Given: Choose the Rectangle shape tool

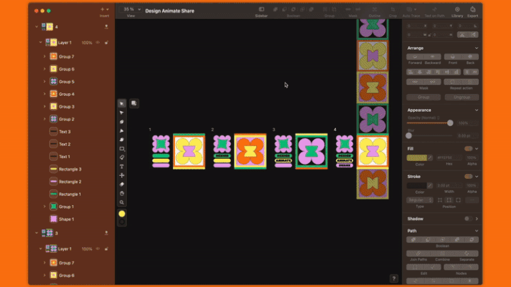Looking at the screenshot, I should click(x=122, y=148).
